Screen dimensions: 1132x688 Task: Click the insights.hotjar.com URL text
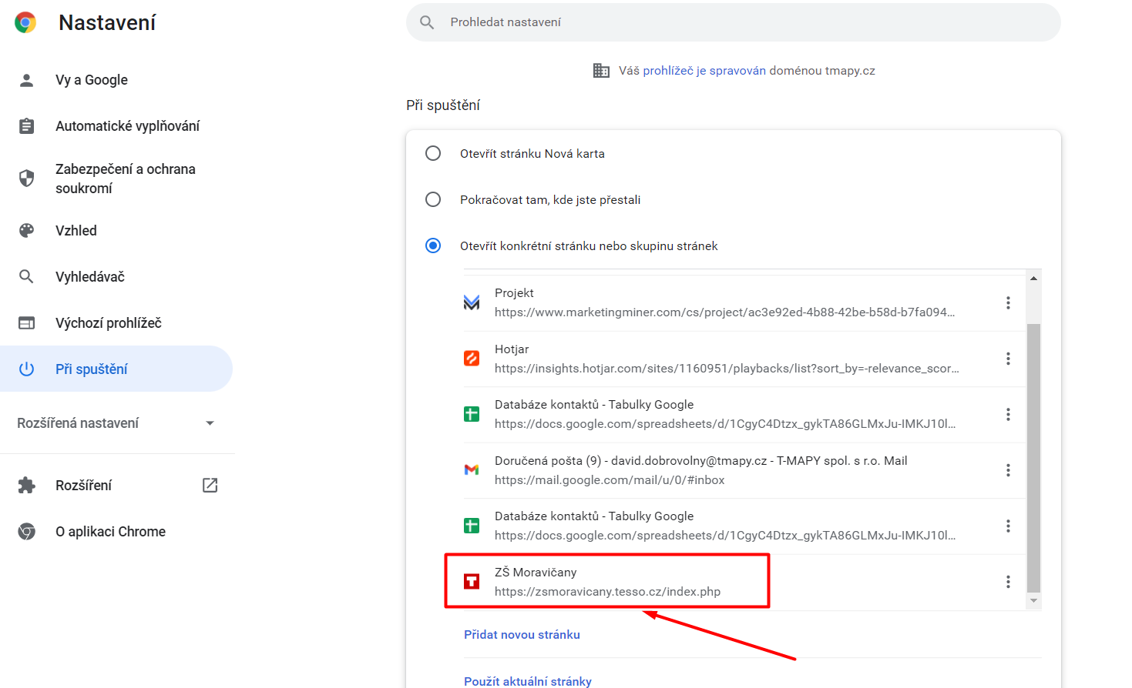pos(727,369)
